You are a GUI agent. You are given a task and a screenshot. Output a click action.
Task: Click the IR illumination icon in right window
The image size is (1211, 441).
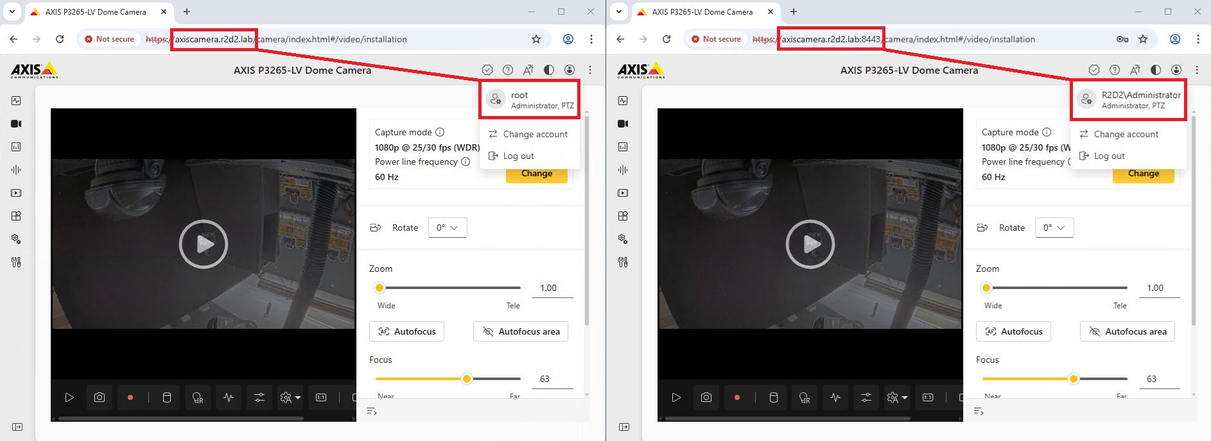pos(805,397)
